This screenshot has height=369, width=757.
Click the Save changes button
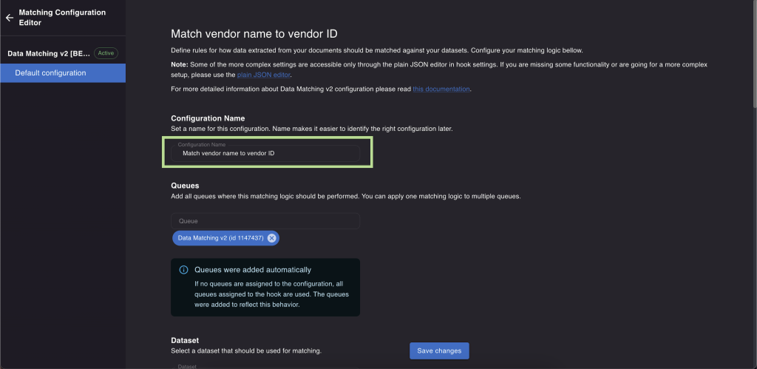(439, 351)
